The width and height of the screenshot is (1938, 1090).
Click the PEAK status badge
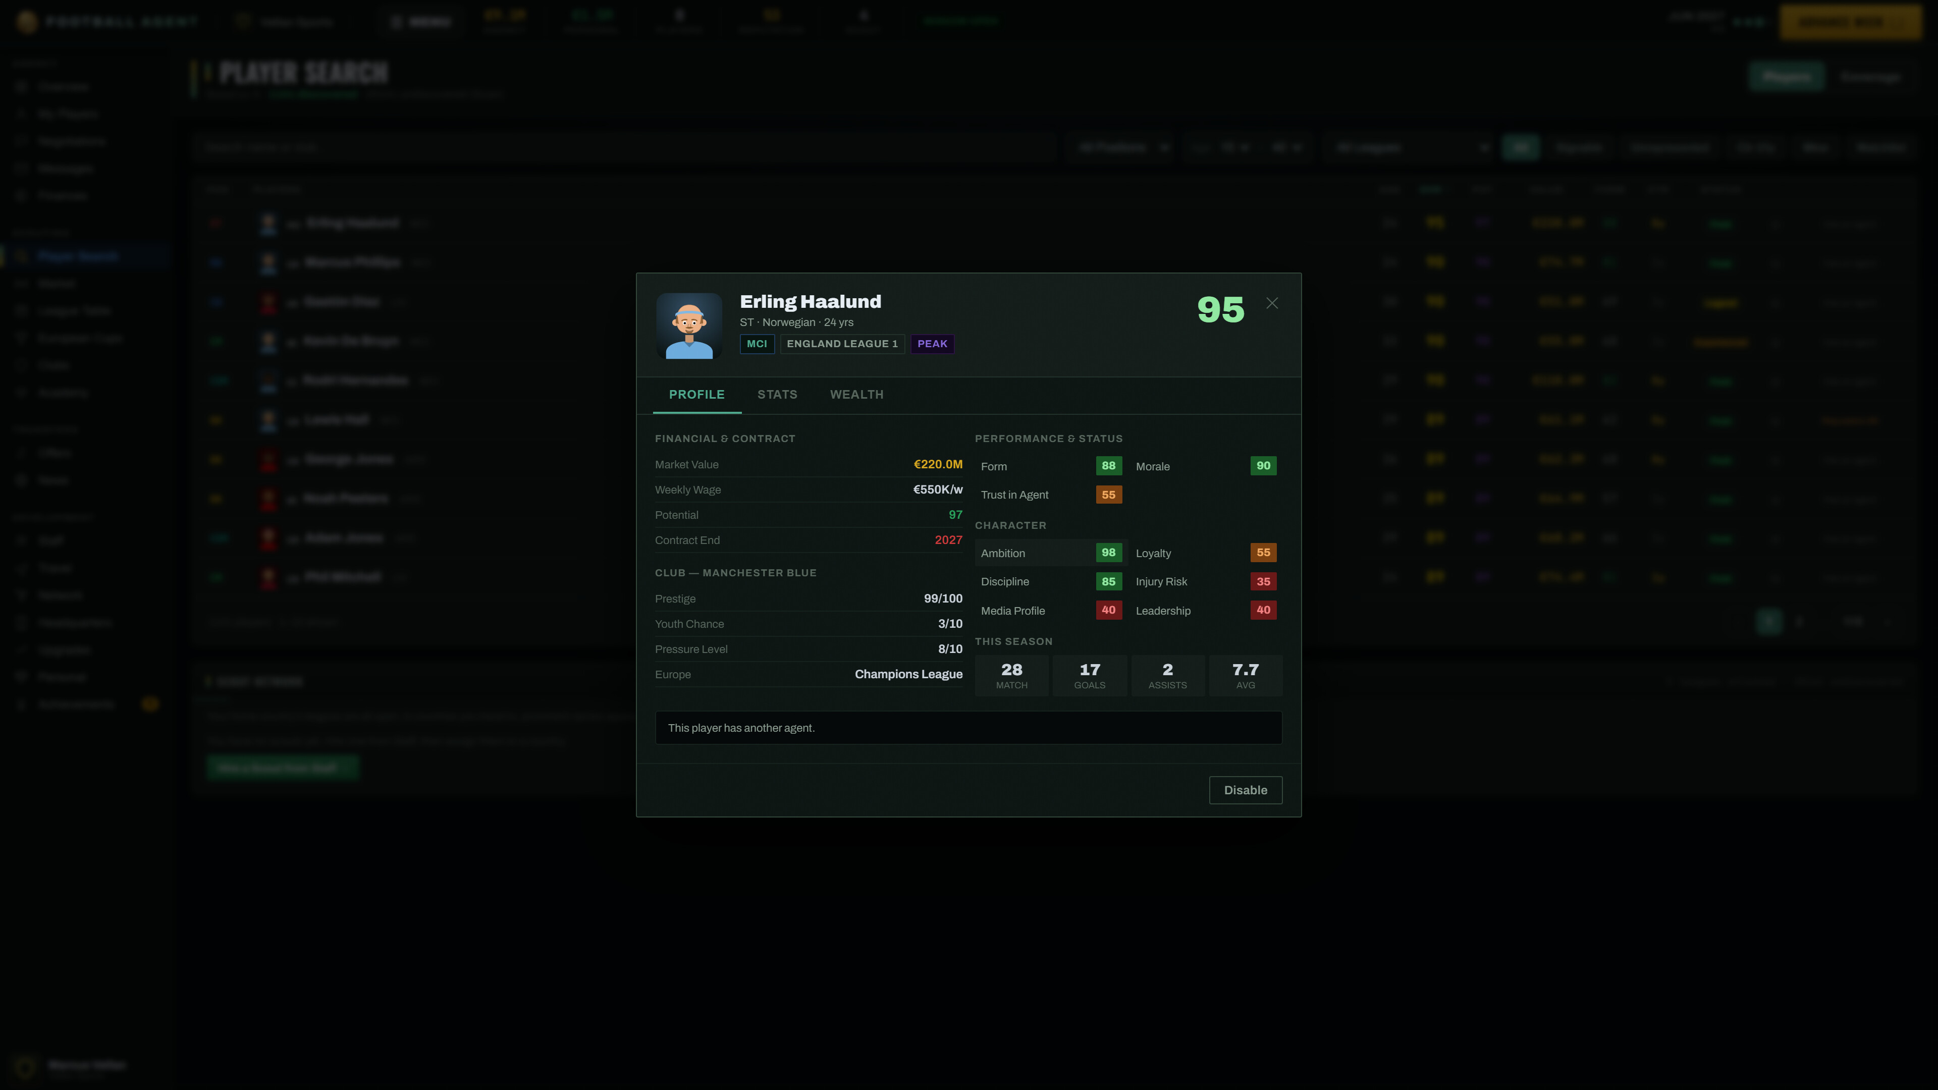(x=932, y=344)
